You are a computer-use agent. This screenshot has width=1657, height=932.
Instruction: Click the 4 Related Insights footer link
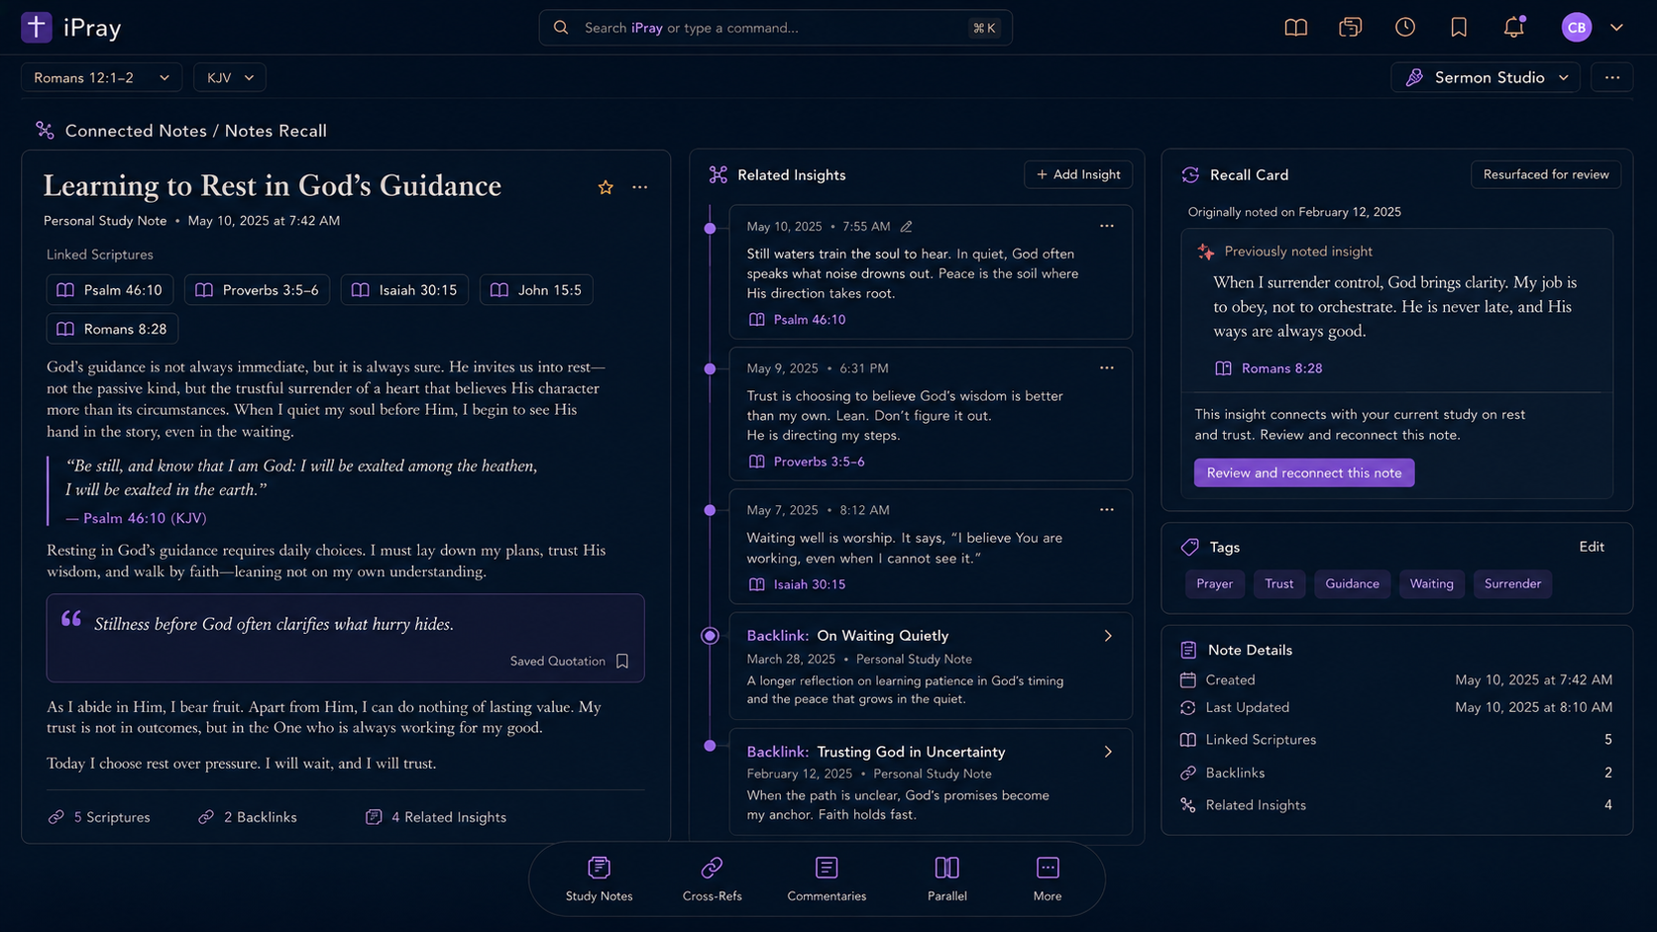(436, 817)
